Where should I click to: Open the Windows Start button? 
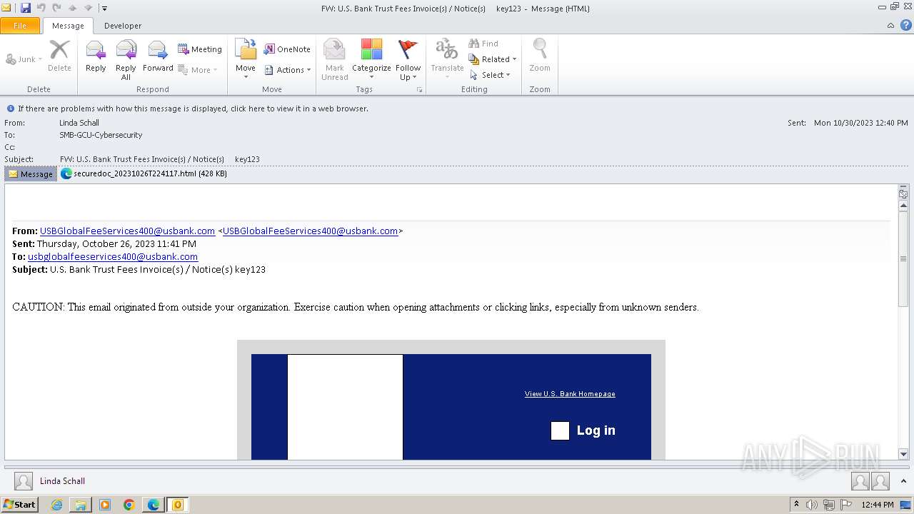(x=20, y=505)
